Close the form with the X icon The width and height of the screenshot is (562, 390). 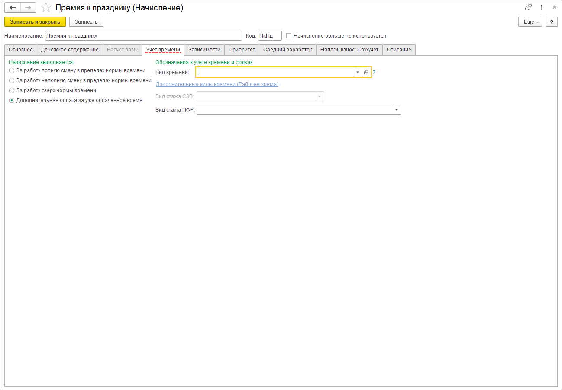554,7
